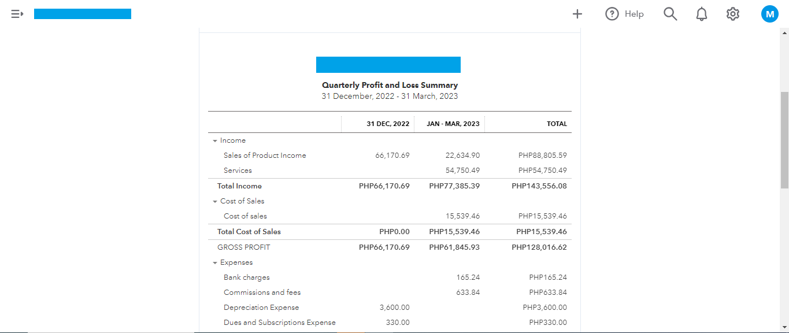Open the Help question mark icon
This screenshot has height=333, width=789.
point(612,14)
